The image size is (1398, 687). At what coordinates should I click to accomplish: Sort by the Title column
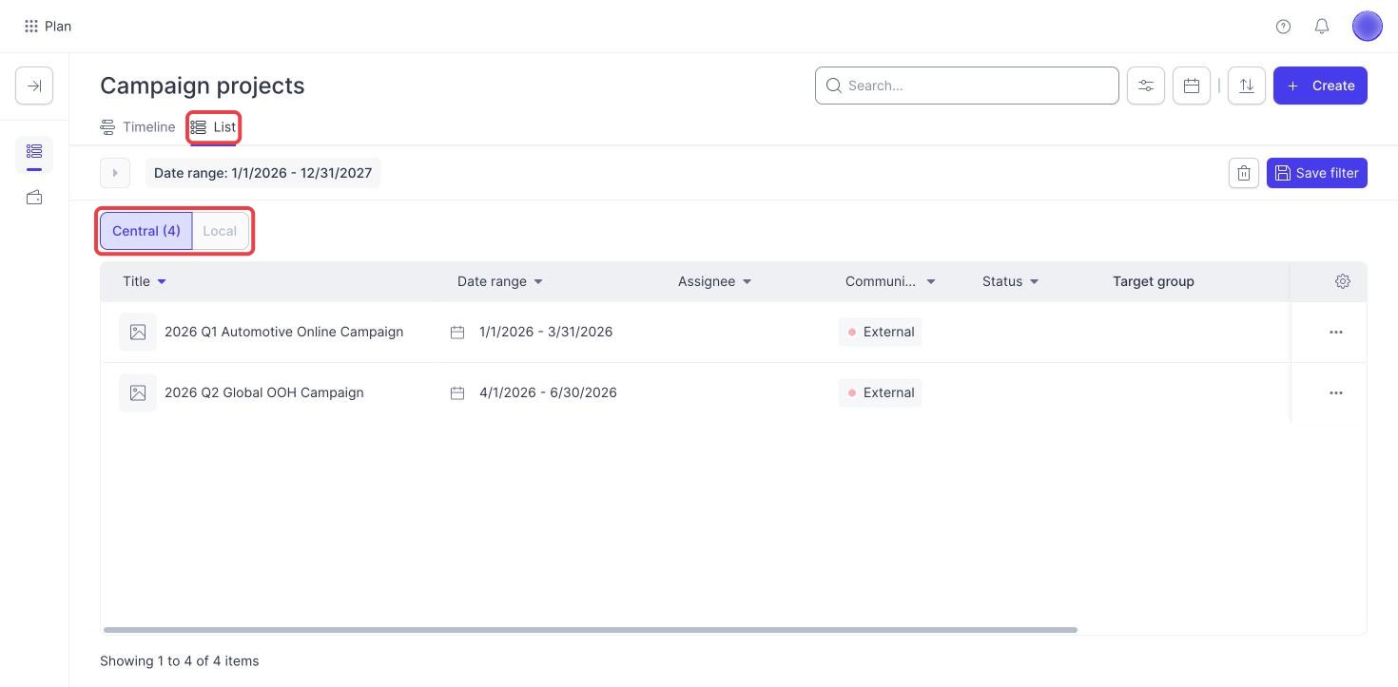click(145, 281)
